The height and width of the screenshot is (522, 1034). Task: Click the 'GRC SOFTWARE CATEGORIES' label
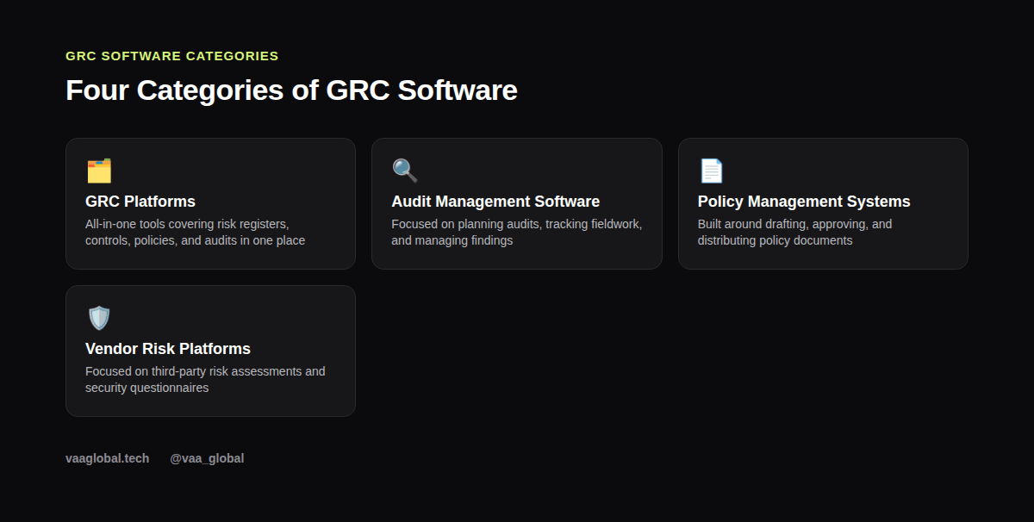pos(172,56)
